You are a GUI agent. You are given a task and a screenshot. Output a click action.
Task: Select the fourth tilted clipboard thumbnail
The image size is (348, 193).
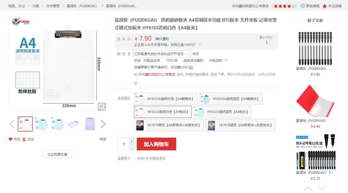[74, 124]
